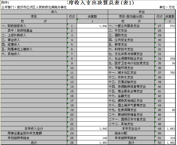Click the 收入 section header cell
This screenshot has width=177, height=145.
(x=54, y=12)
